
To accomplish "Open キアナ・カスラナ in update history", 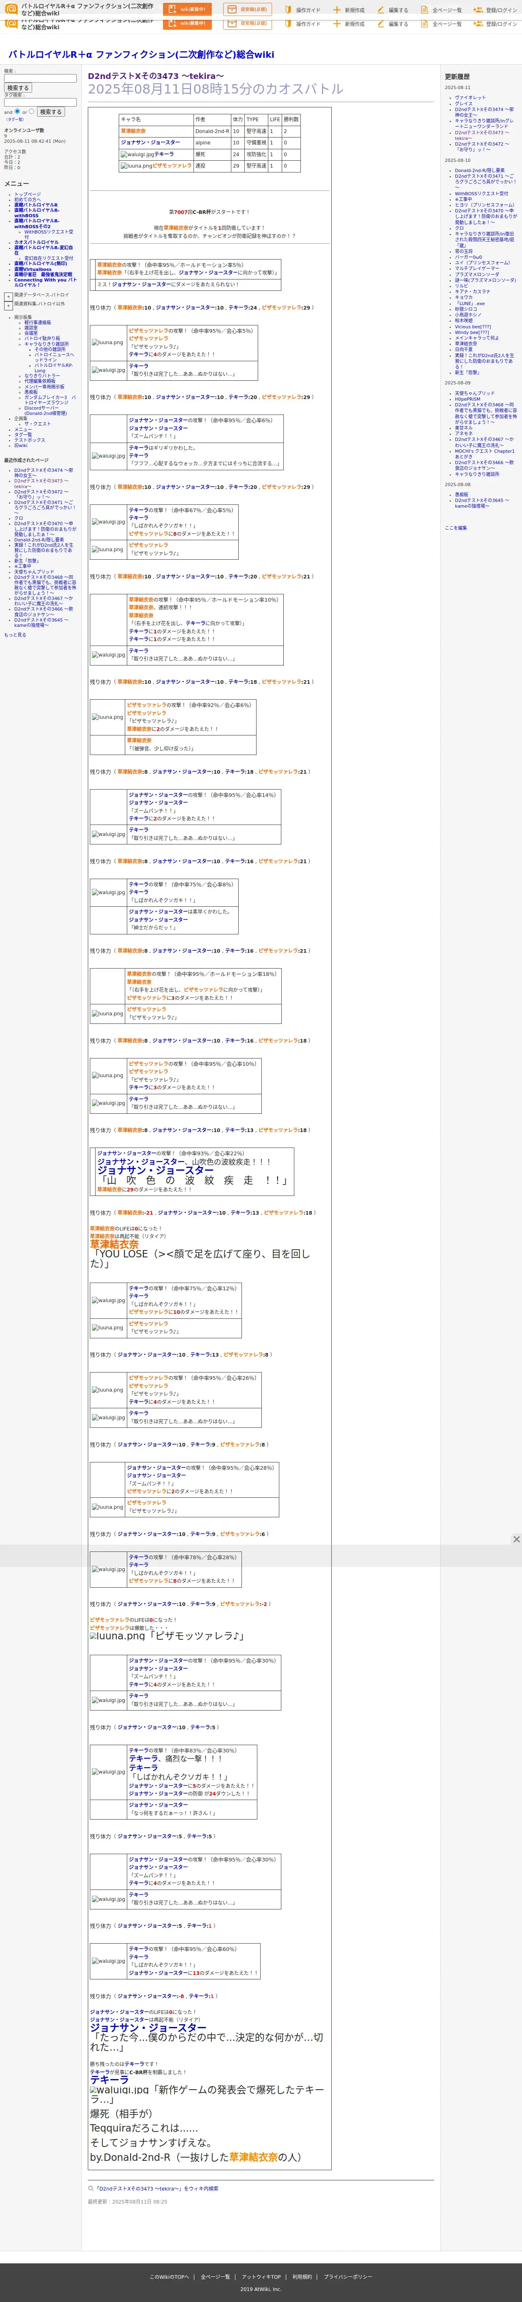I will [473, 291].
